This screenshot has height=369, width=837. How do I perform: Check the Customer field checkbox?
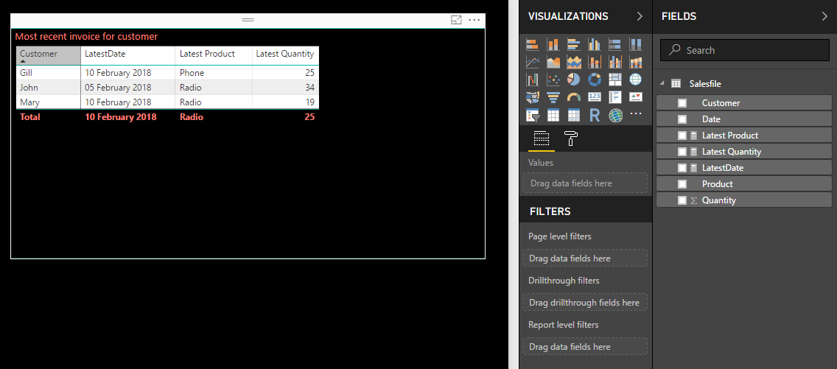click(682, 103)
